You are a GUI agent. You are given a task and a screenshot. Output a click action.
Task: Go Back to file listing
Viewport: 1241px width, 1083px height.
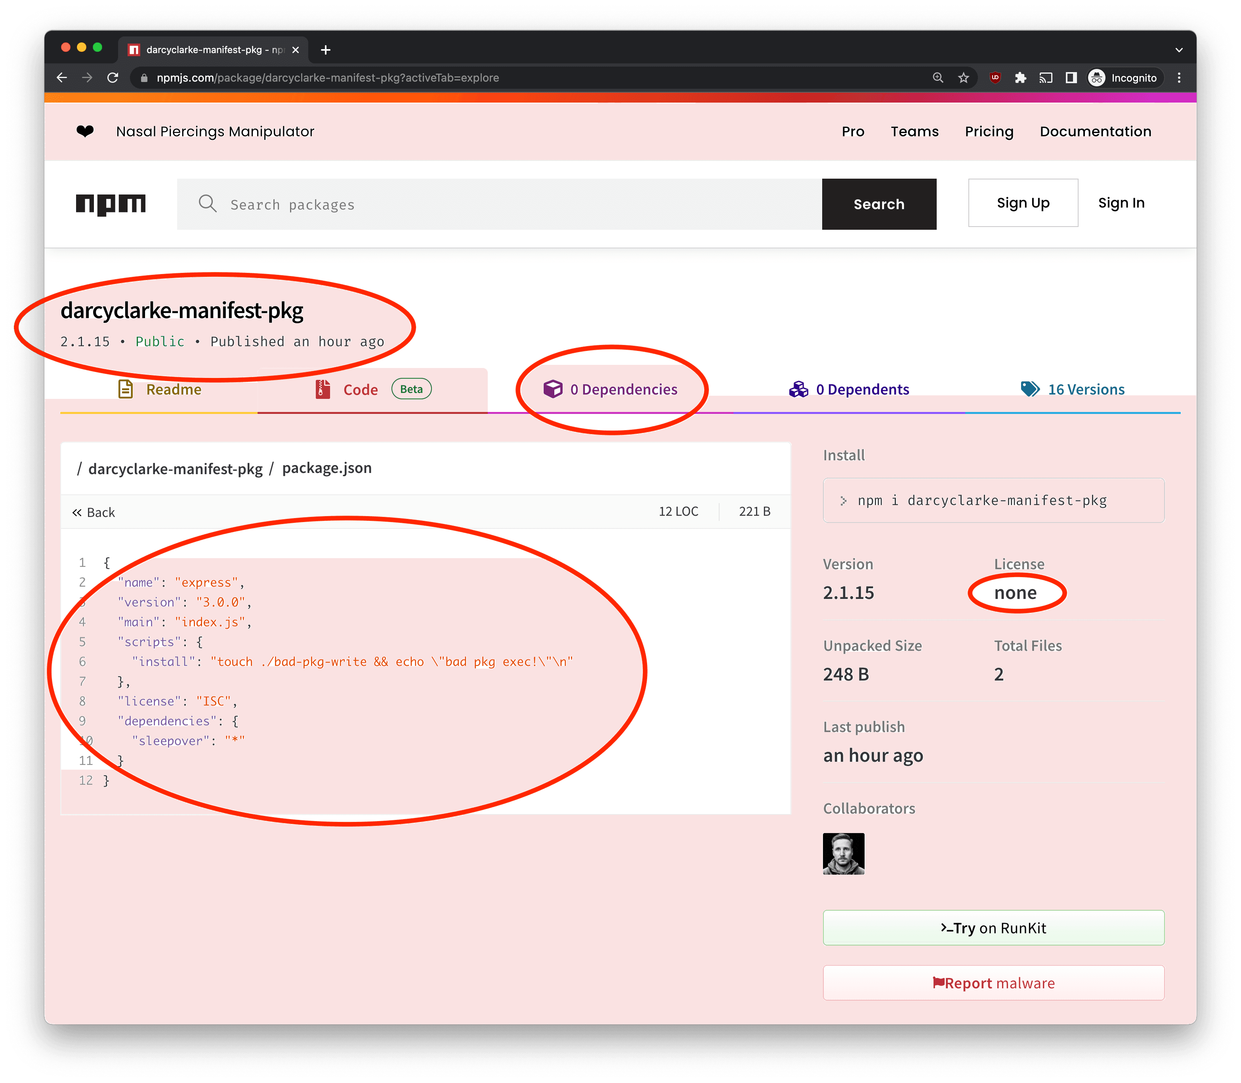[94, 513]
